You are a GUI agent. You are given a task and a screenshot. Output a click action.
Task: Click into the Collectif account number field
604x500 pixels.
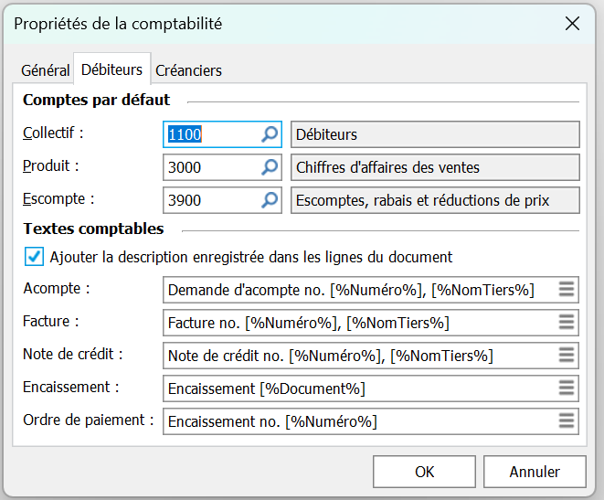coord(212,134)
